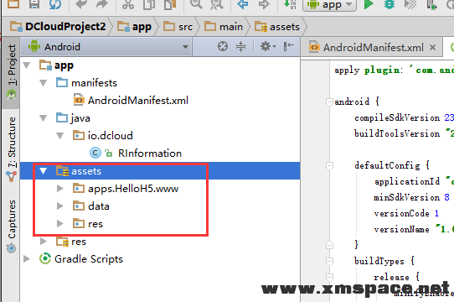
Task: Click the Find magnifier icon
Action: (x=196, y=4)
